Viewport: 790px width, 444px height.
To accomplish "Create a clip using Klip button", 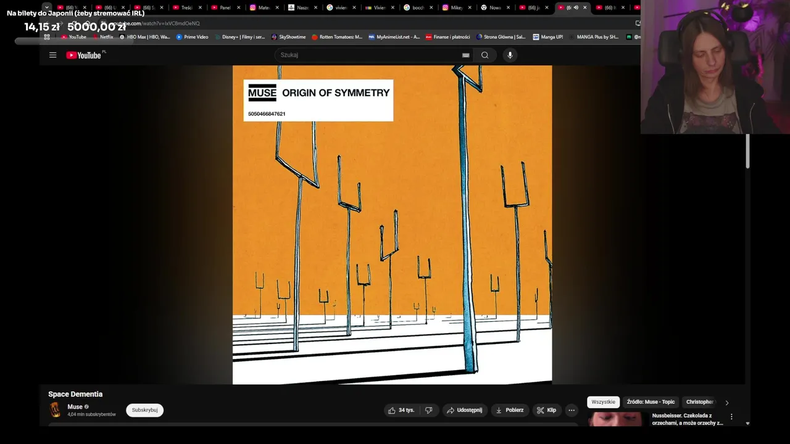I will point(546,410).
